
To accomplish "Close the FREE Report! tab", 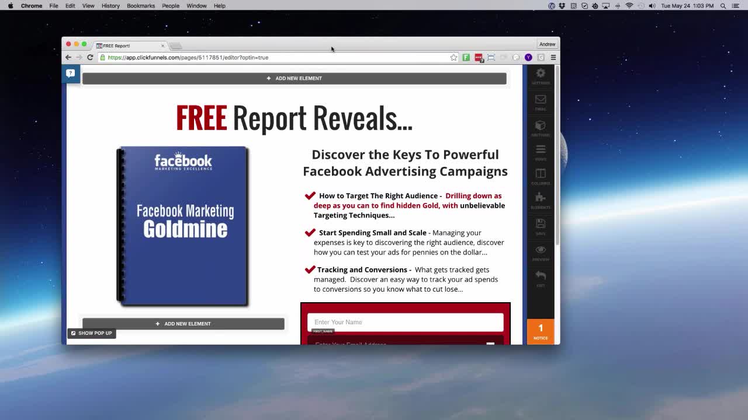I will [162, 45].
